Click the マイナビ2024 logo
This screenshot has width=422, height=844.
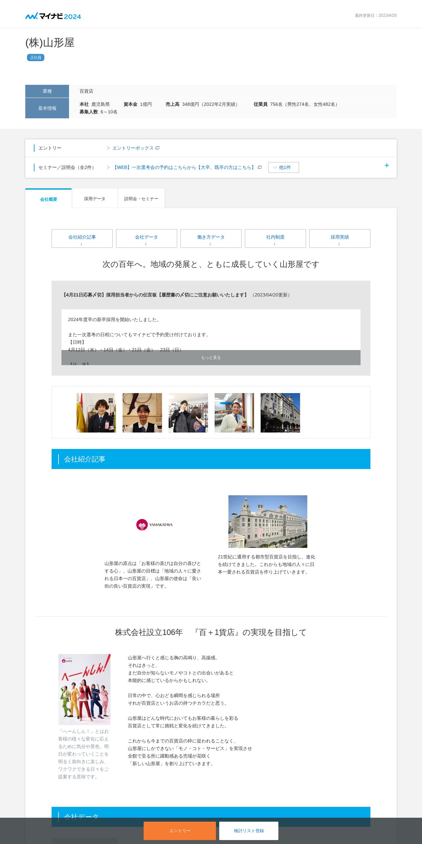click(x=53, y=16)
